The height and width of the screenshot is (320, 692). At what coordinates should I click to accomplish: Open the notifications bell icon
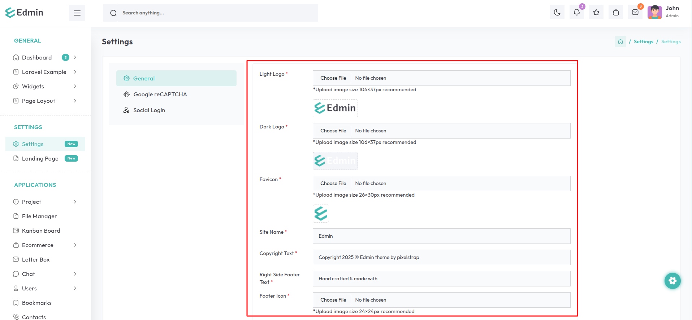point(576,13)
